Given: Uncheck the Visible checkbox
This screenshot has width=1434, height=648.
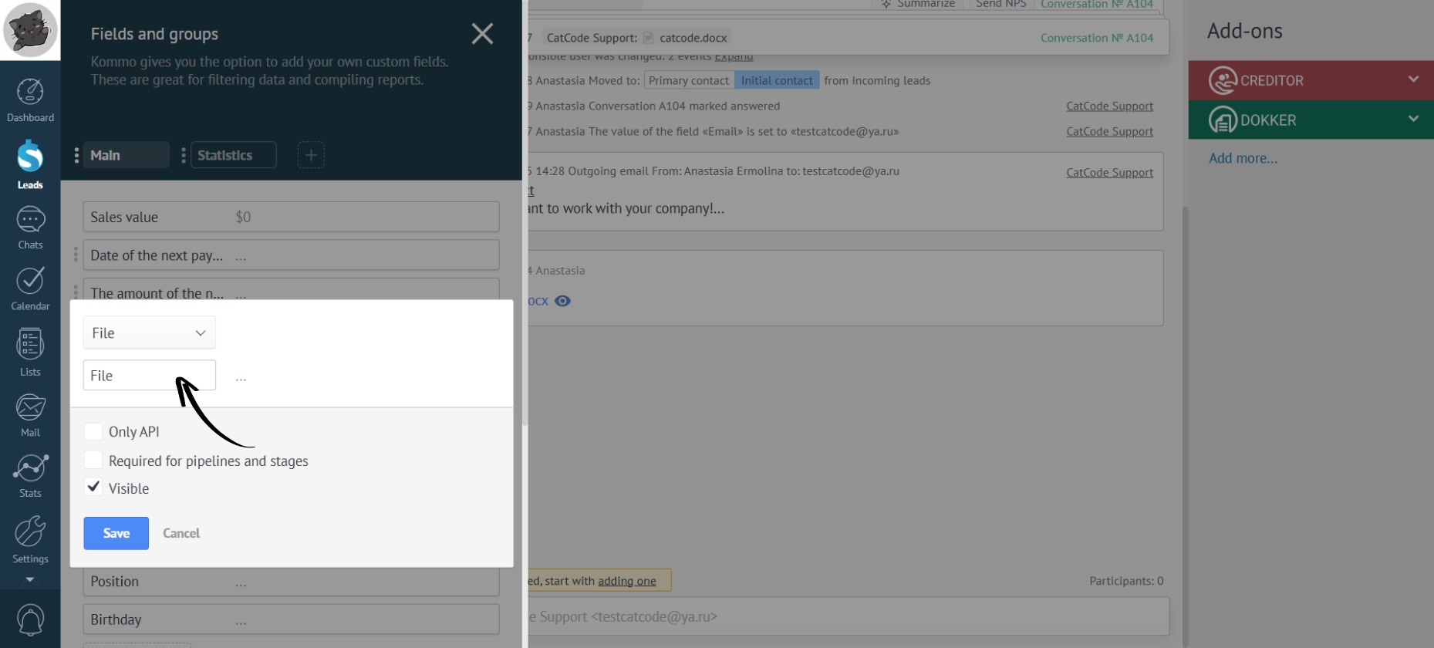Looking at the screenshot, I should tap(93, 488).
